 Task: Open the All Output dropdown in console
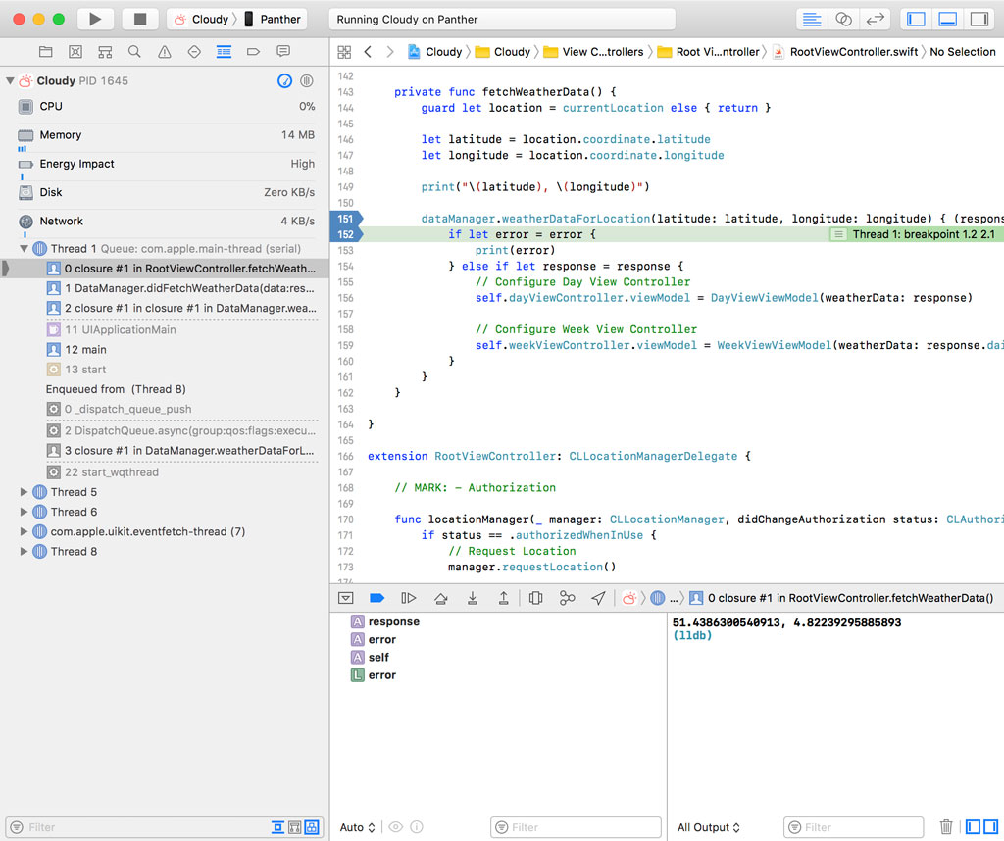[707, 826]
